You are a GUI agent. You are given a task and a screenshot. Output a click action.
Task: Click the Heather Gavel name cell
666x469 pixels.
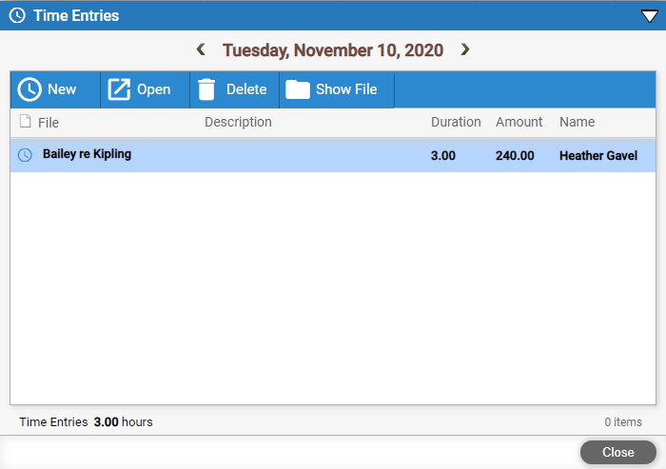pyautogui.click(x=597, y=155)
